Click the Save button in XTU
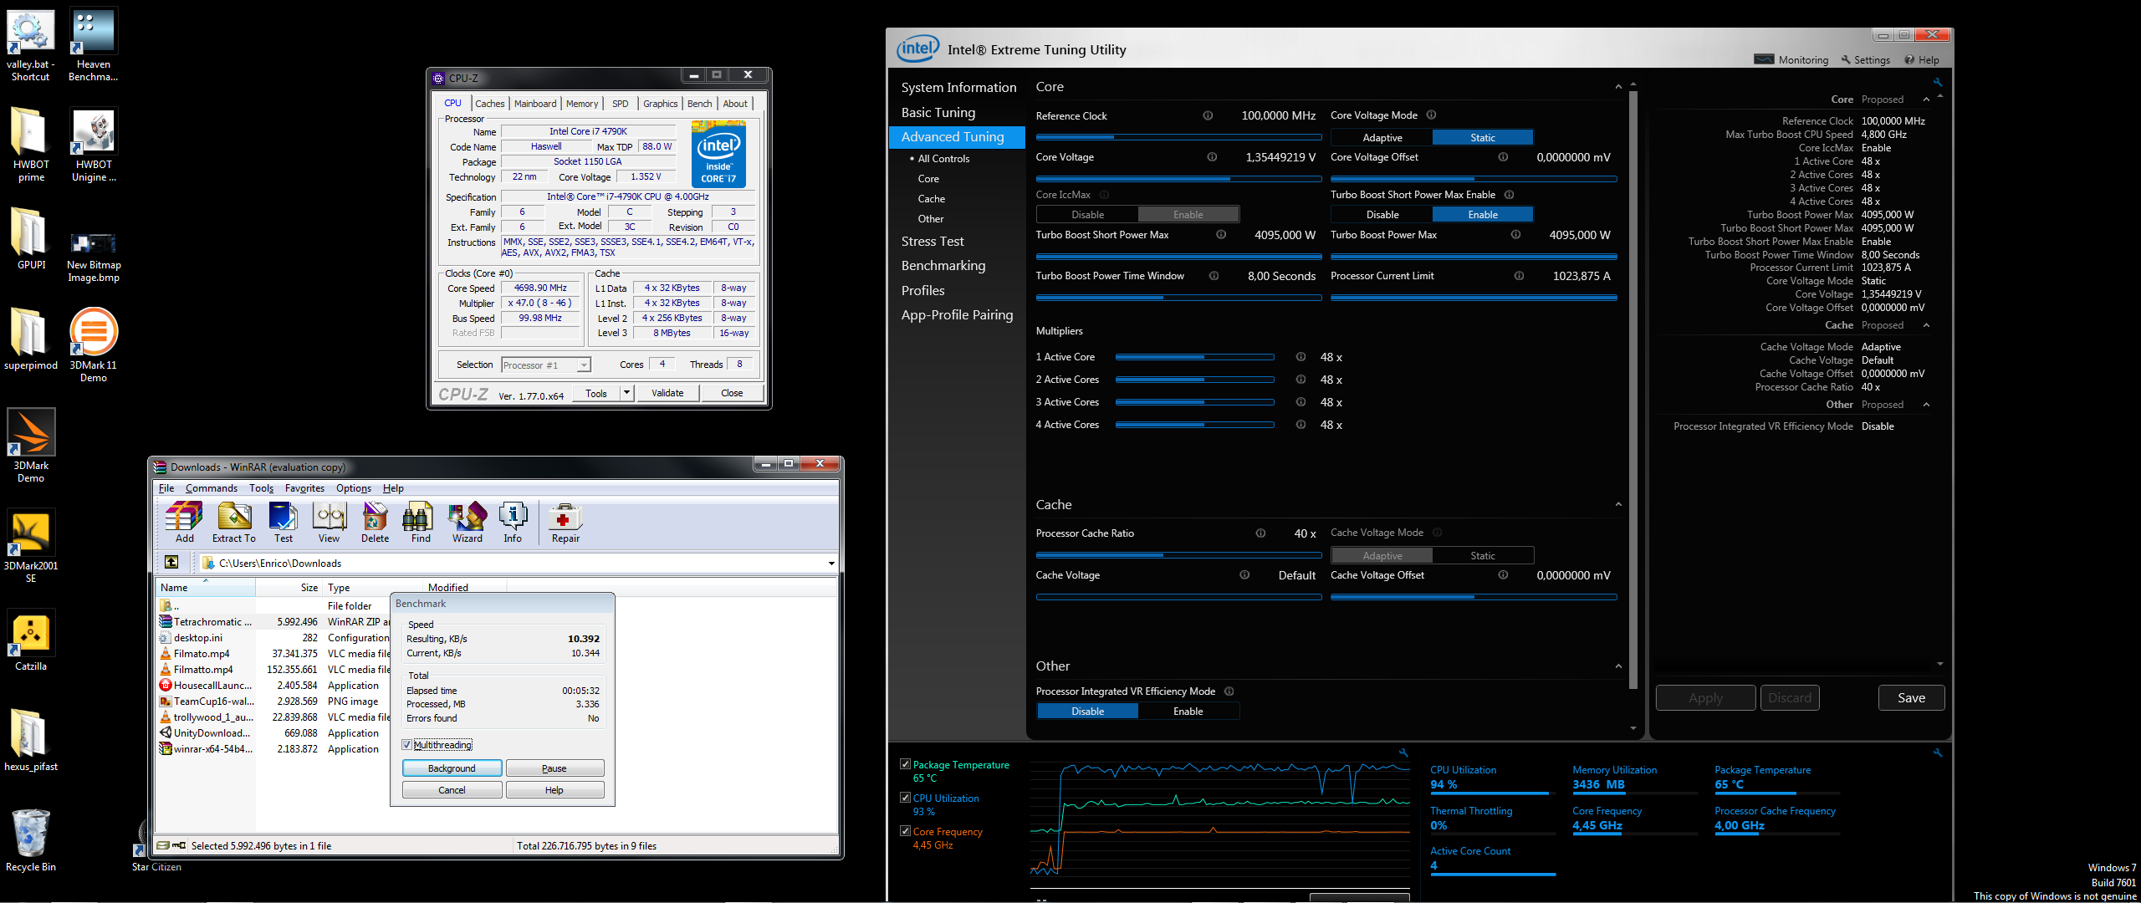 point(1911,698)
